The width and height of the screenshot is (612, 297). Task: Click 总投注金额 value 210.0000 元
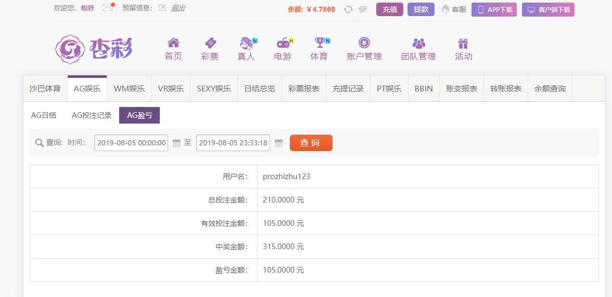click(283, 200)
